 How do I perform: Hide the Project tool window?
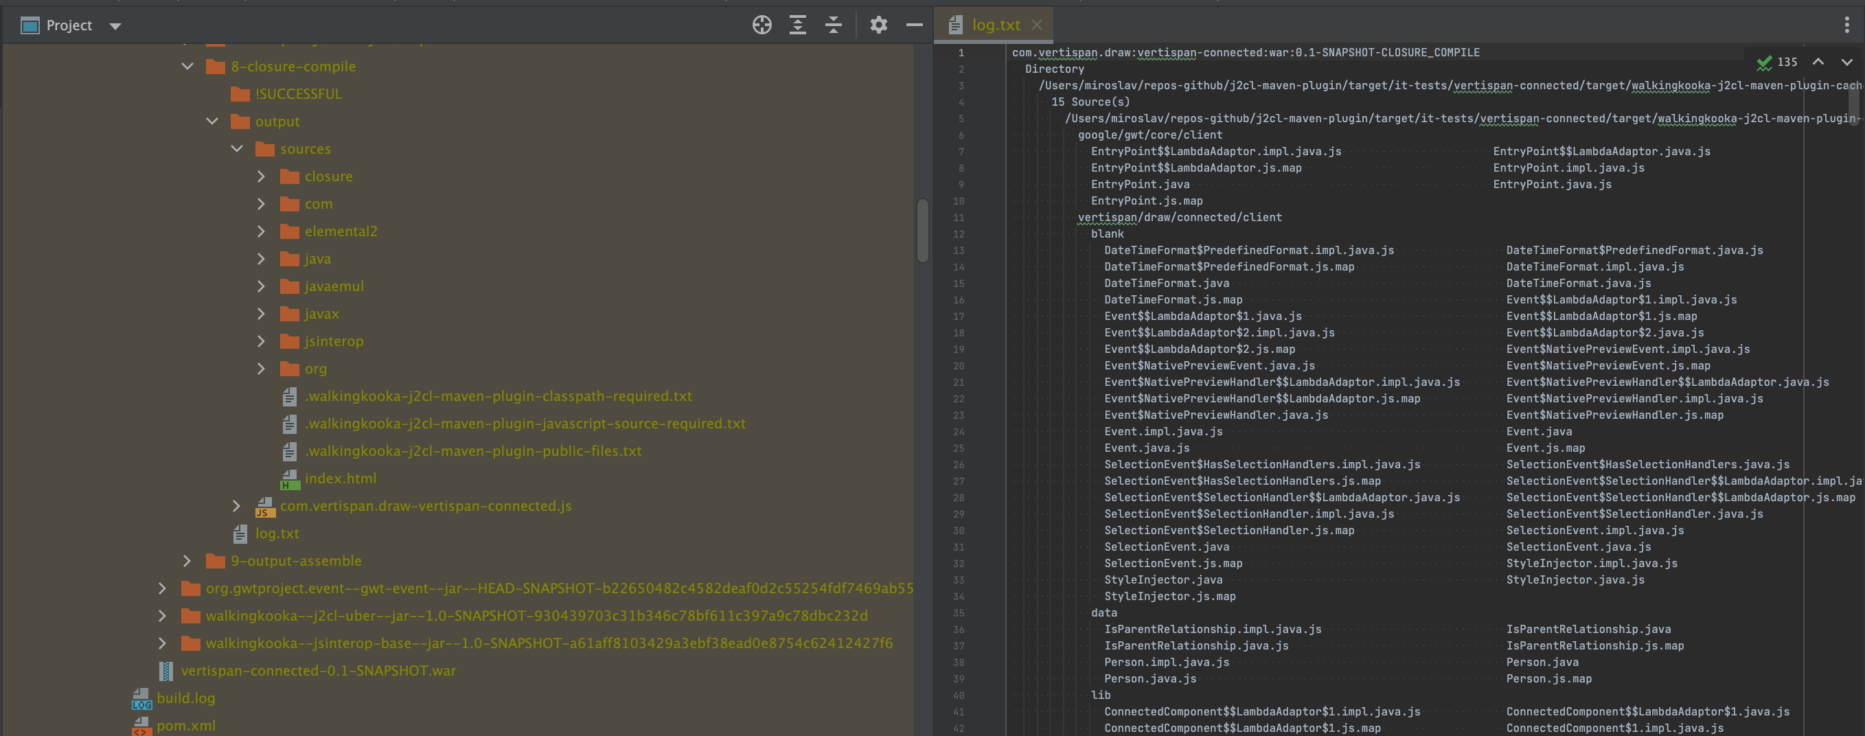point(915,25)
